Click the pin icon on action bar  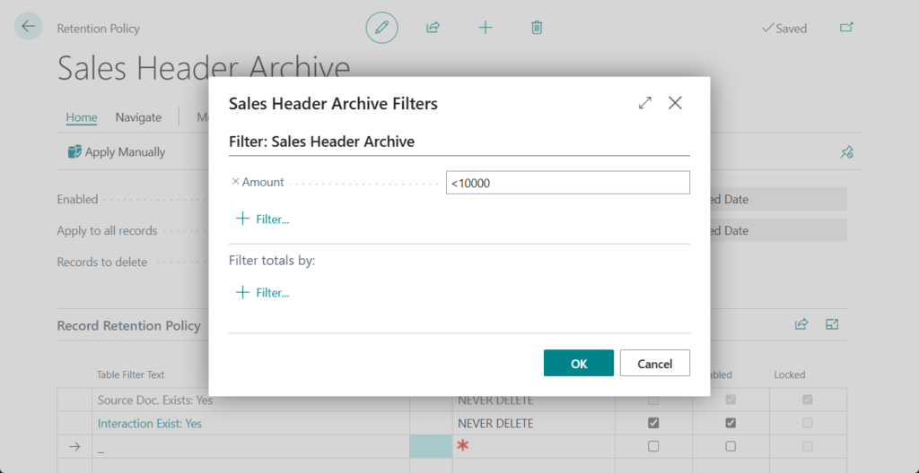point(846,152)
